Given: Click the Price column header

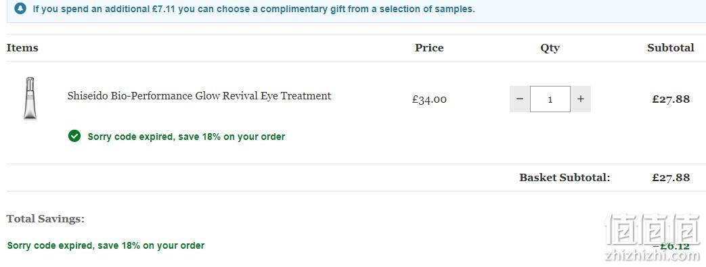Looking at the screenshot, I should [x=429, y=47].
